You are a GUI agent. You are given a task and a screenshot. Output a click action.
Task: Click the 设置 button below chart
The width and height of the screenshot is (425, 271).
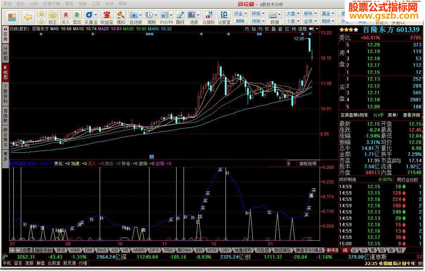(27, 250)
